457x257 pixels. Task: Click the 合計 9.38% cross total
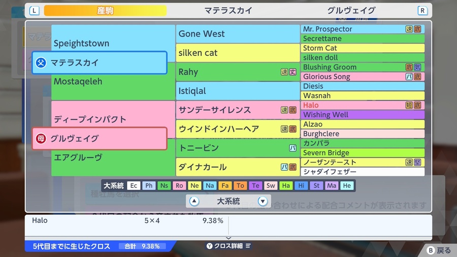coord(143,246)
